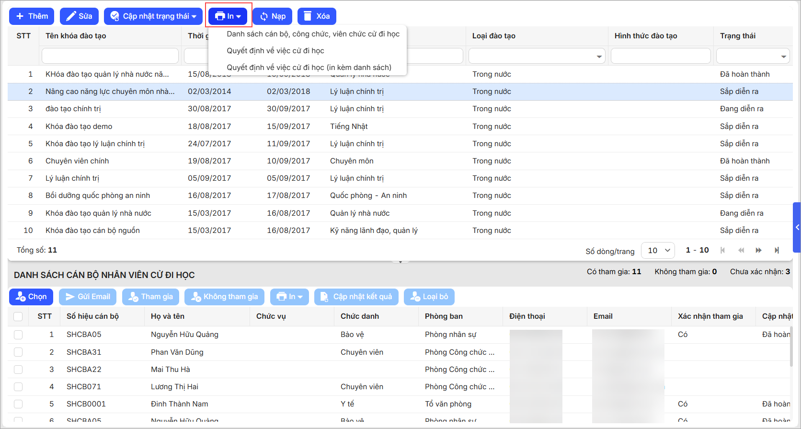Select the Khóa đào tạo demo row
801x429 pixels.
pos(79,127)
